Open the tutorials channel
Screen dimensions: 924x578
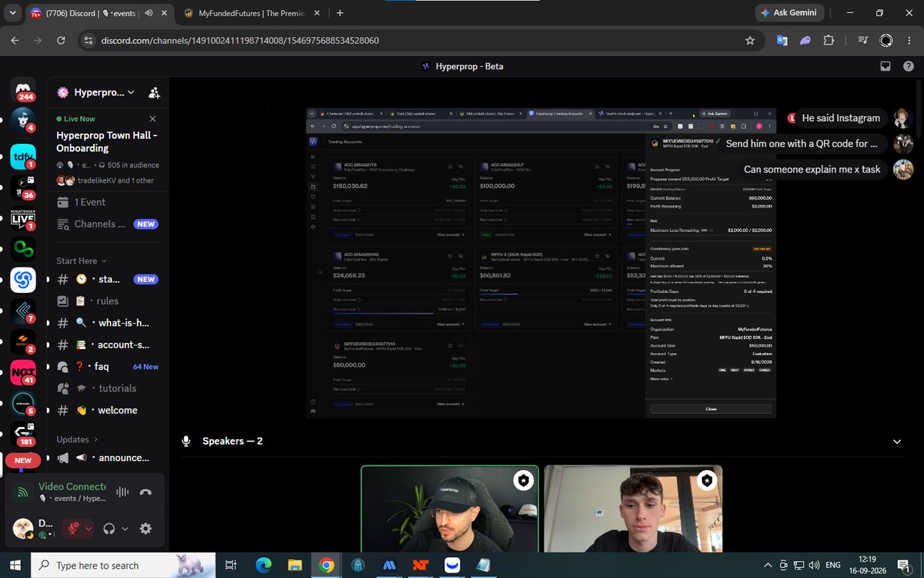pyautogui.click(x=108, y=388)
